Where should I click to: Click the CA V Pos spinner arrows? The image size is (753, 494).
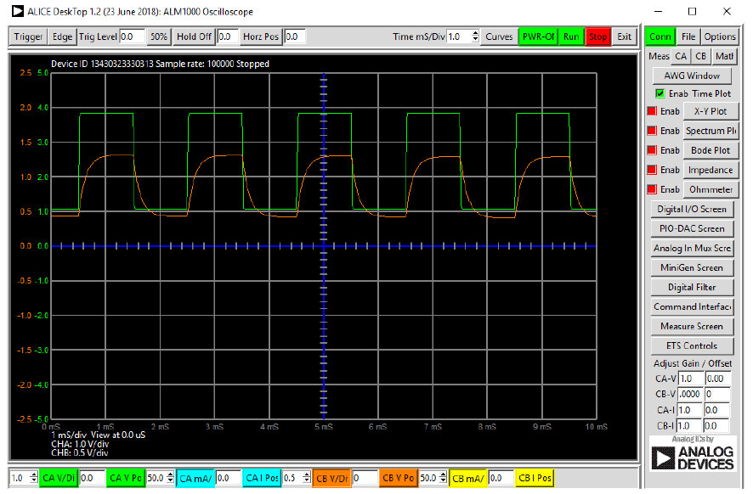click(170, 478)
